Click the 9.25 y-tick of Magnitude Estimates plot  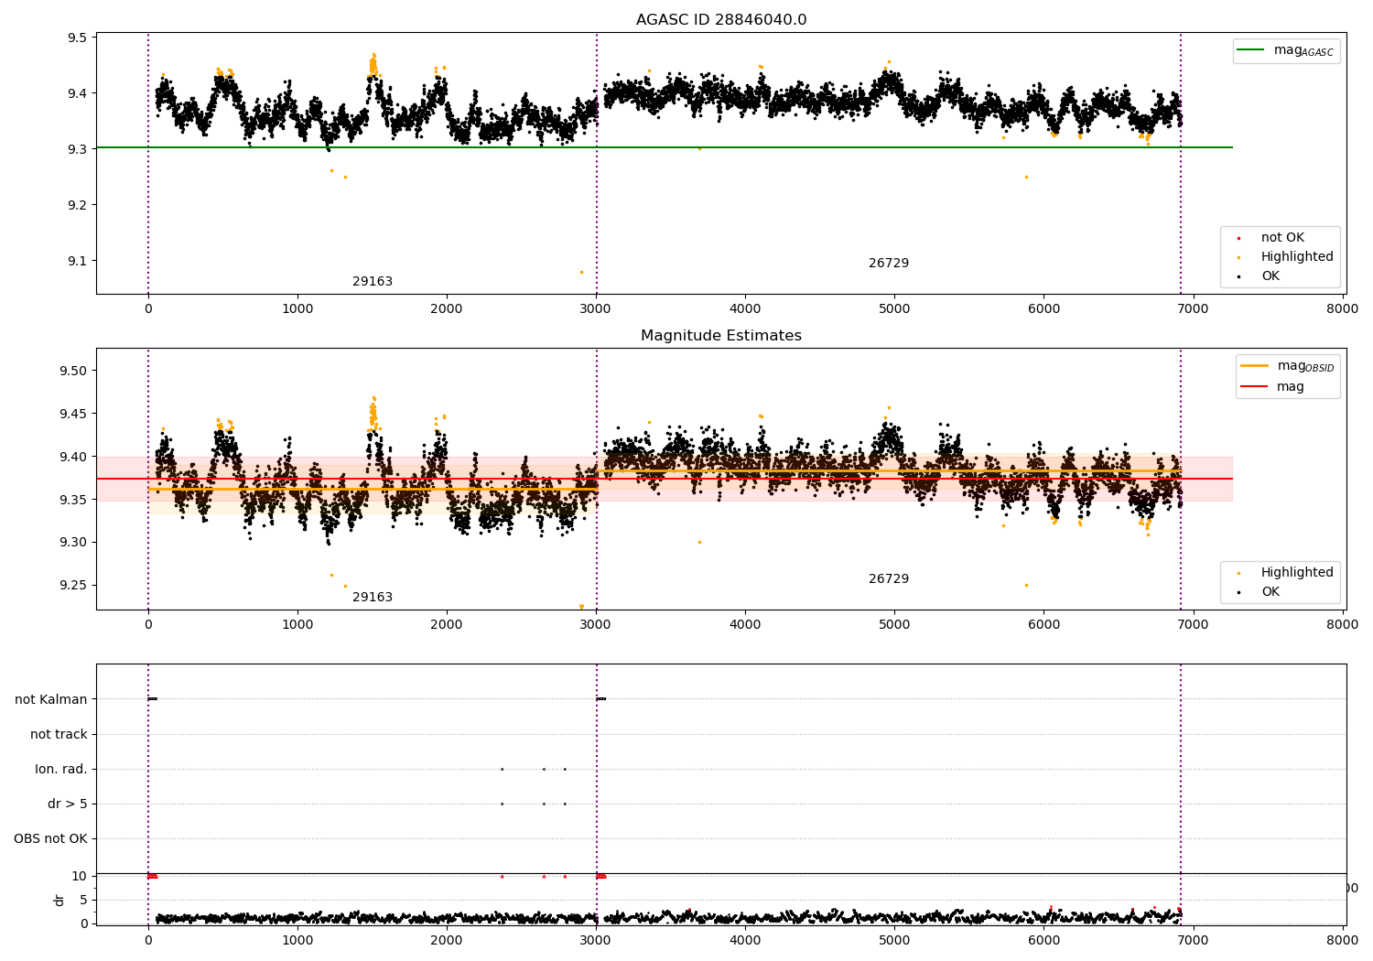coord(73,586)
